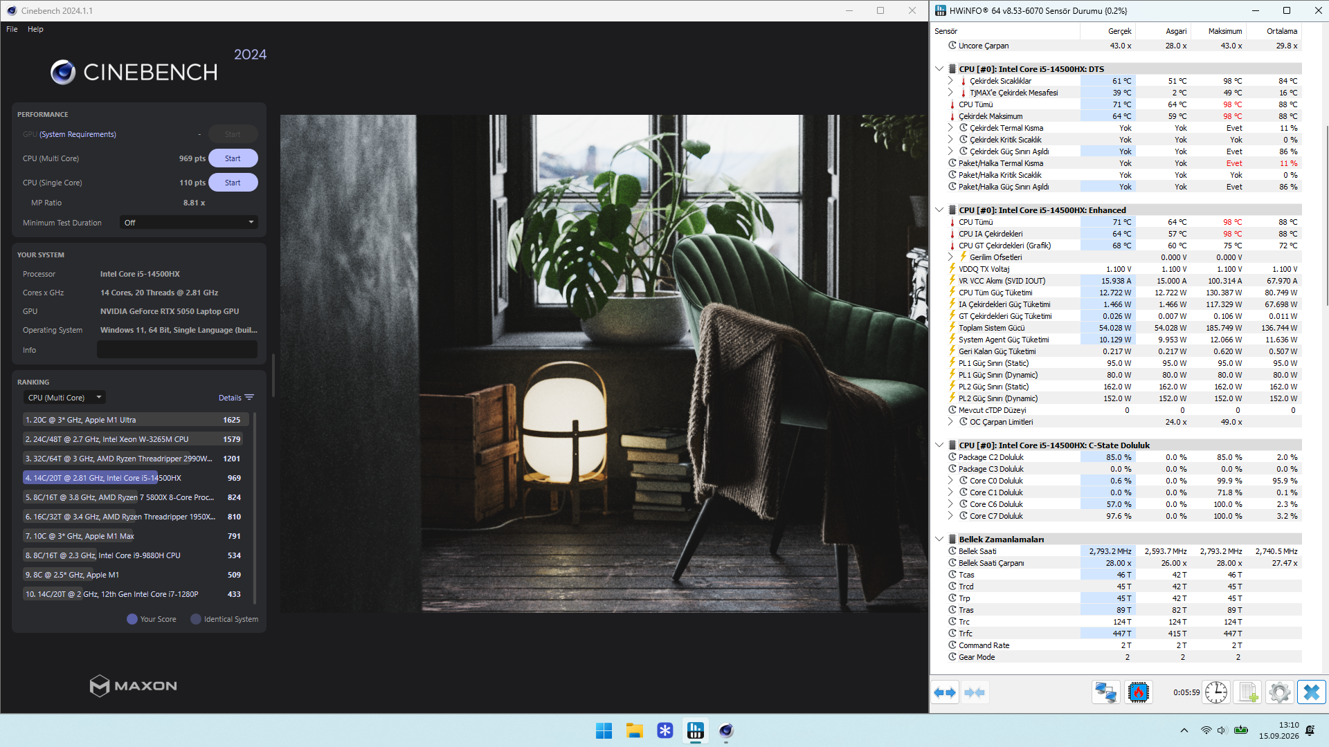The image size is (1329, 747).
Task: Click the Identical System legend dot
Action: click(x=196, y=619)
